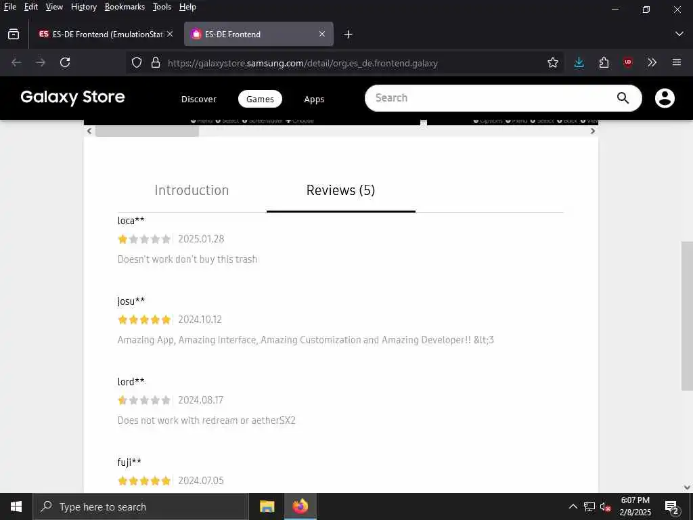This screenshot has height=520, width=693.
Task: Select the Games category button
Action: (260, 99)
